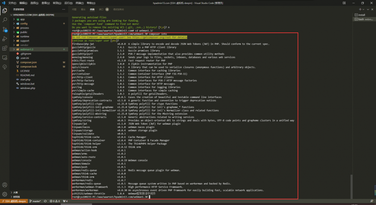
Task: Expand the public folder
Action: pos(39,32)
